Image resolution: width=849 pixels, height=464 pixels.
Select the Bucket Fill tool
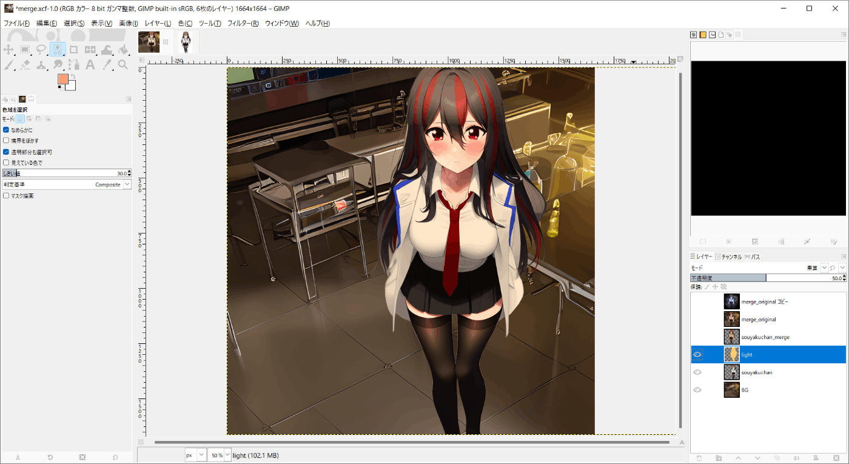pos(123,50)
